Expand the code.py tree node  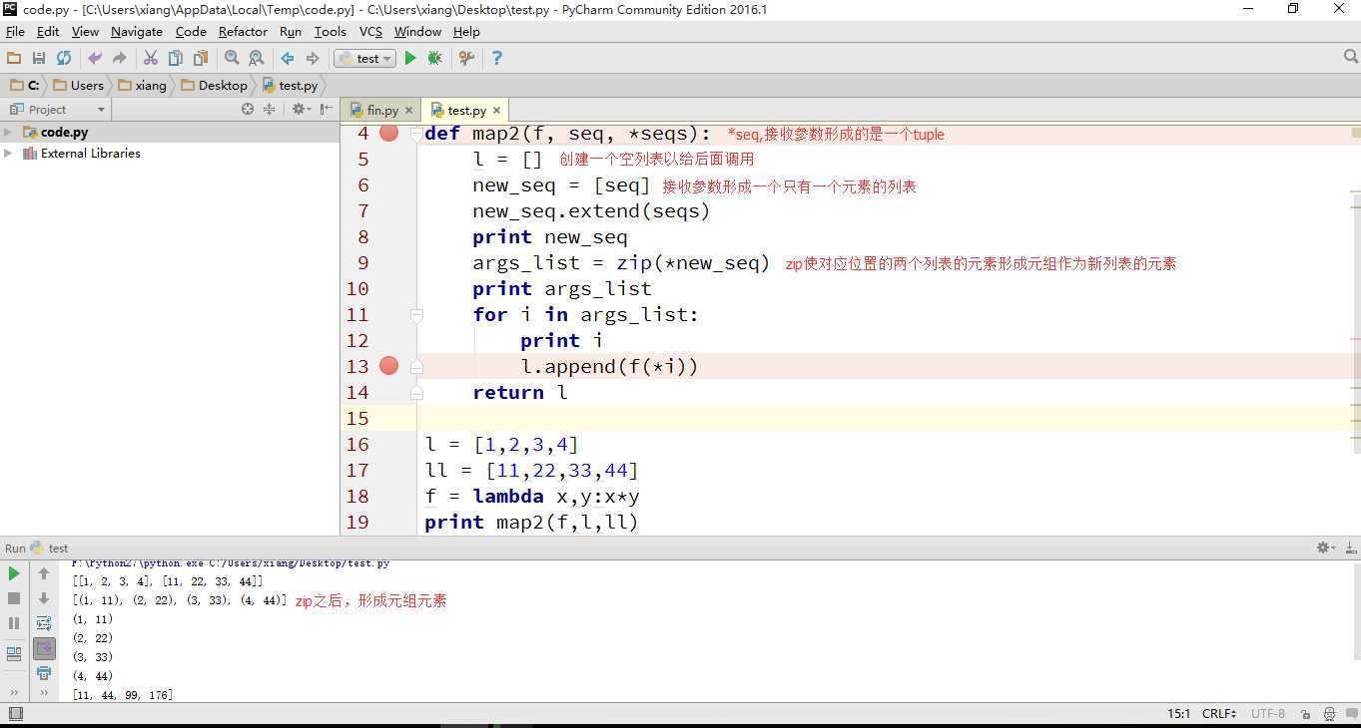pyautogui.click(x=8, y=133)
